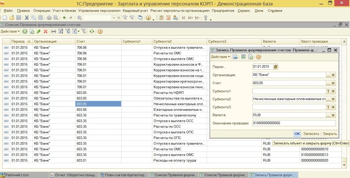Screen dimensions: 350x178
Task: Click the save-and-close icon in the dialog toolbar
Action: coord(235,57)
